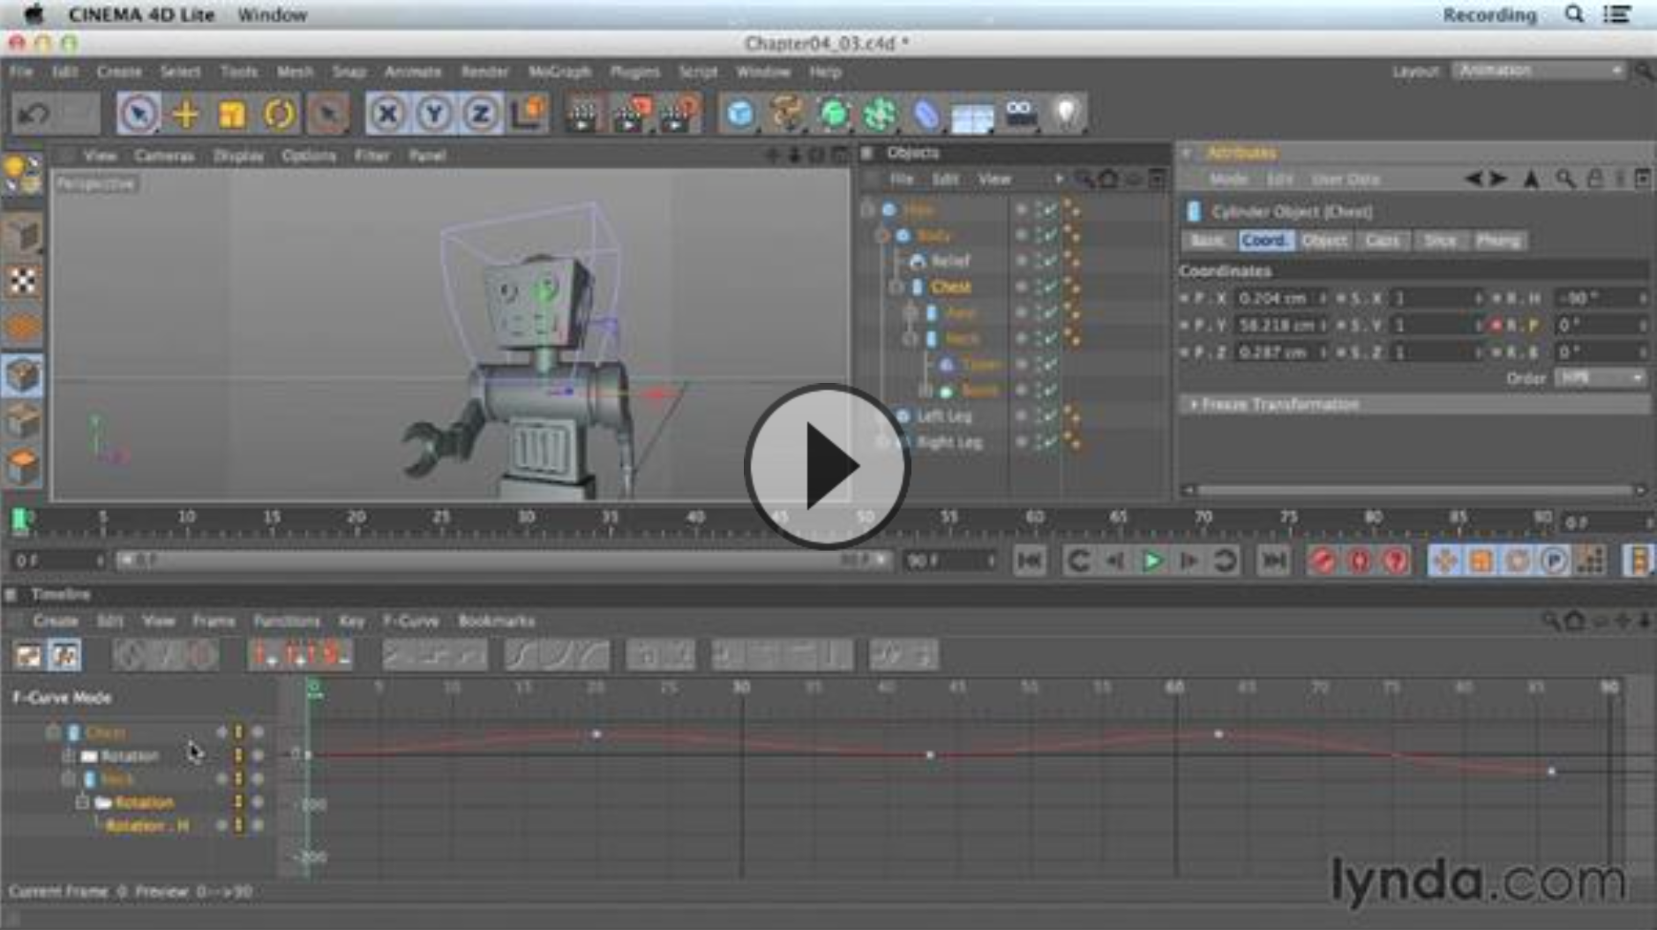This screenshot has width=1657, height=930.
Task: Select the Texture mode checkerboard icon
Action: 23,281
